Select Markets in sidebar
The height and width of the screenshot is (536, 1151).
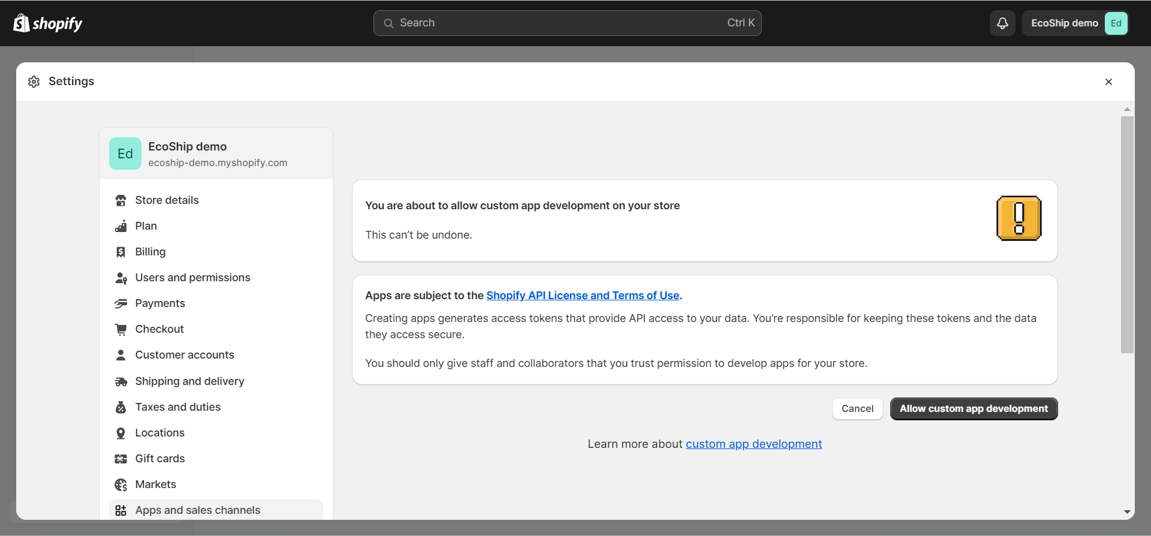(216, 484)
